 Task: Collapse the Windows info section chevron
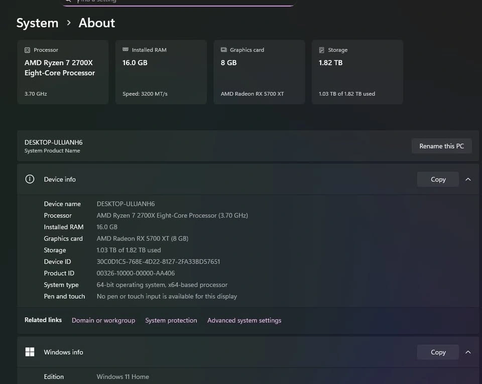click(x=468, y=352)
